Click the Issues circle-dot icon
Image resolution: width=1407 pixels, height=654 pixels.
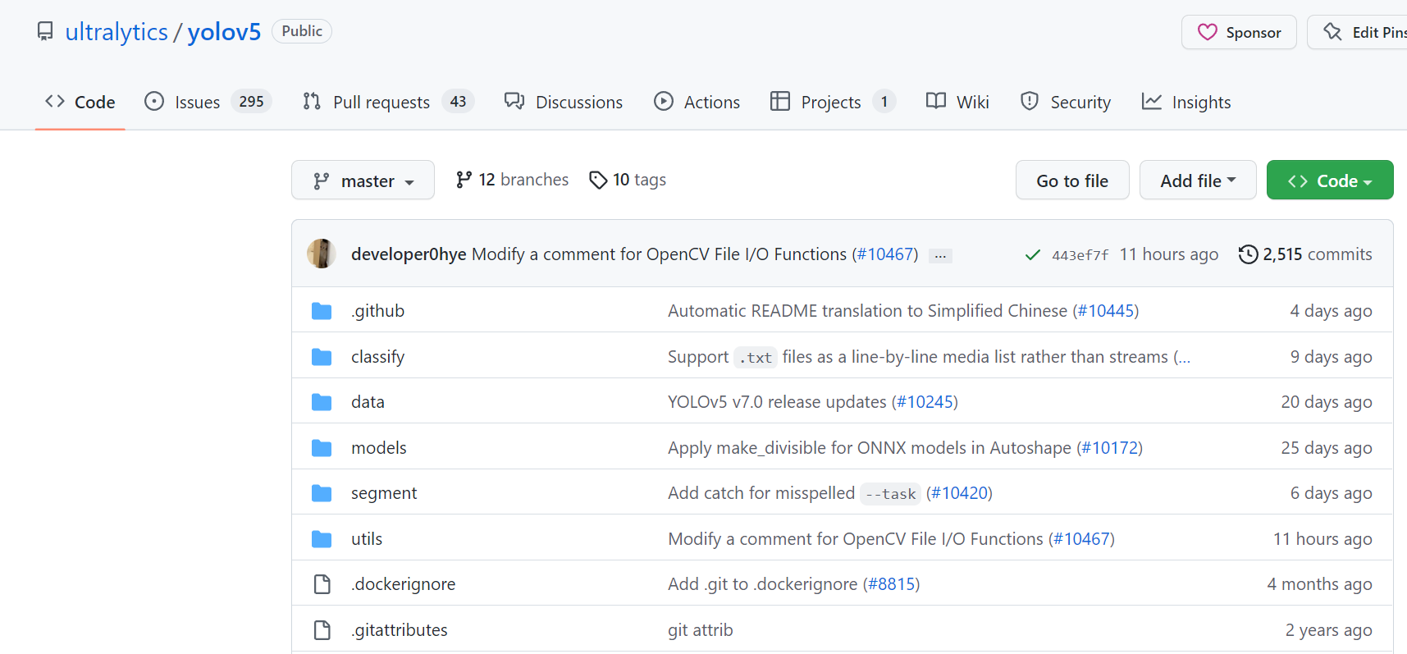click(154, 101)
